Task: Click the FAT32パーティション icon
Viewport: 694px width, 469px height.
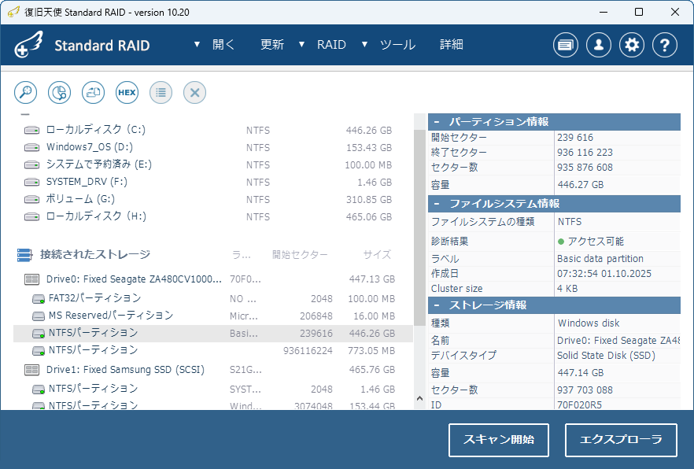Action: point(39,299)
